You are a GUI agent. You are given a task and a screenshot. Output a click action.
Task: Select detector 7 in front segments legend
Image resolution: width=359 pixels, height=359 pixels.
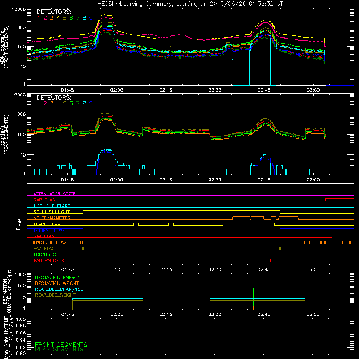78,18
